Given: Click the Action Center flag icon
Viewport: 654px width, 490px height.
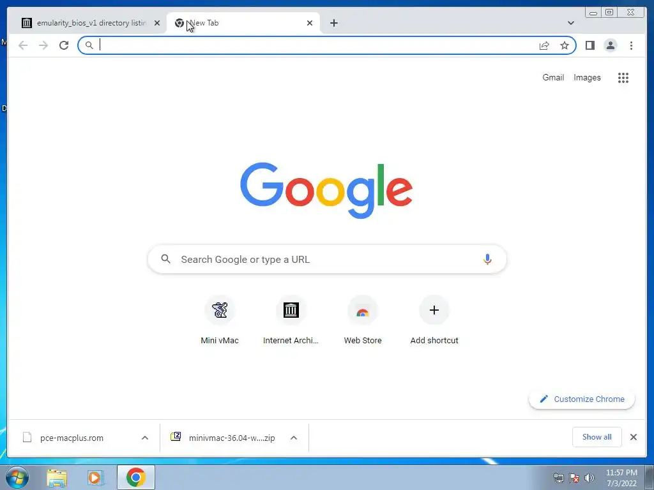Looking at the screenshot, I should tap(574, 478).
